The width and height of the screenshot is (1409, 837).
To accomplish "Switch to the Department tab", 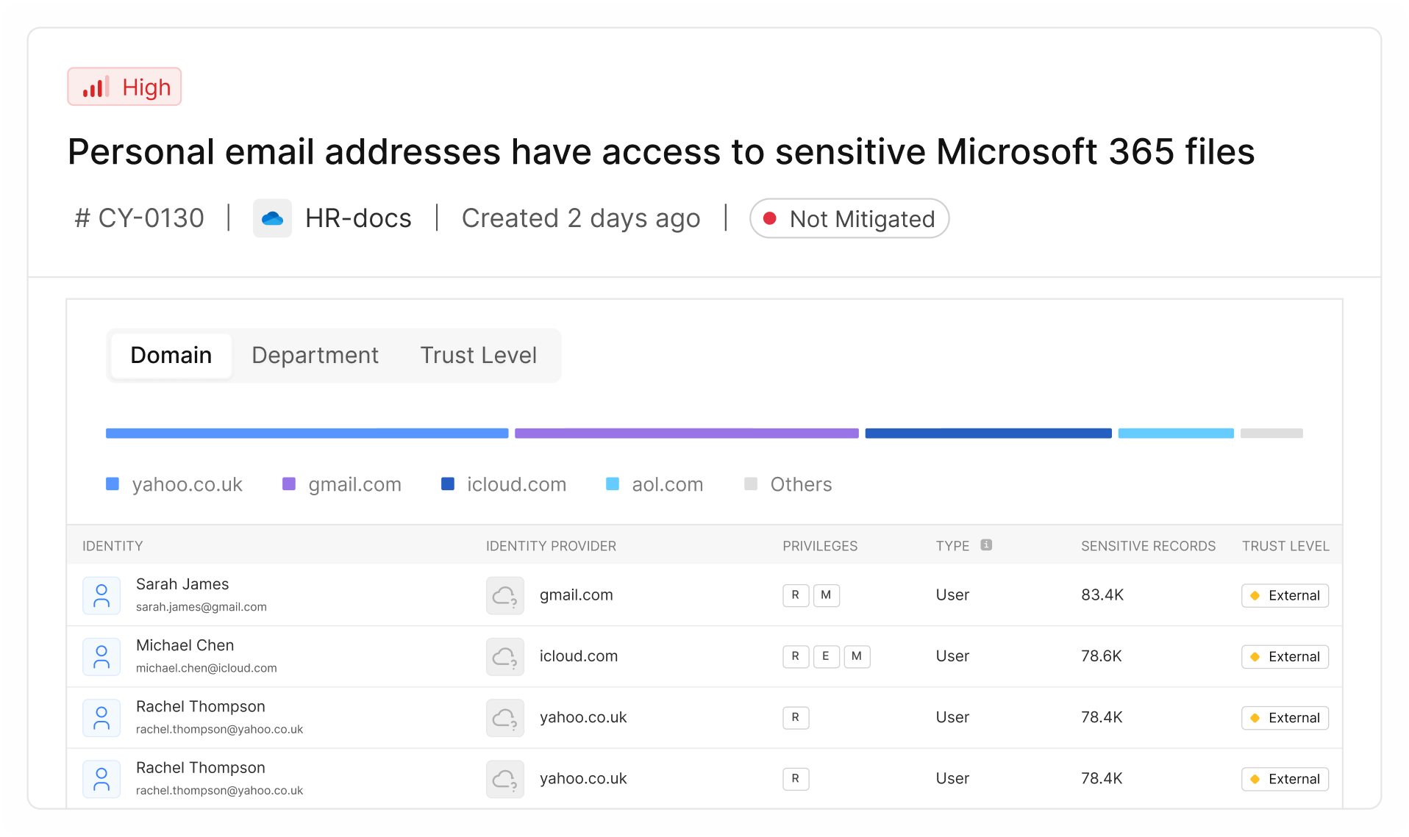I will pyautogui.click(x=315, y=356).
